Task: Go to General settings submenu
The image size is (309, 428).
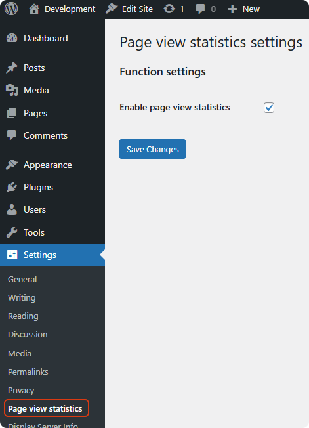Action: click(22, 279)
